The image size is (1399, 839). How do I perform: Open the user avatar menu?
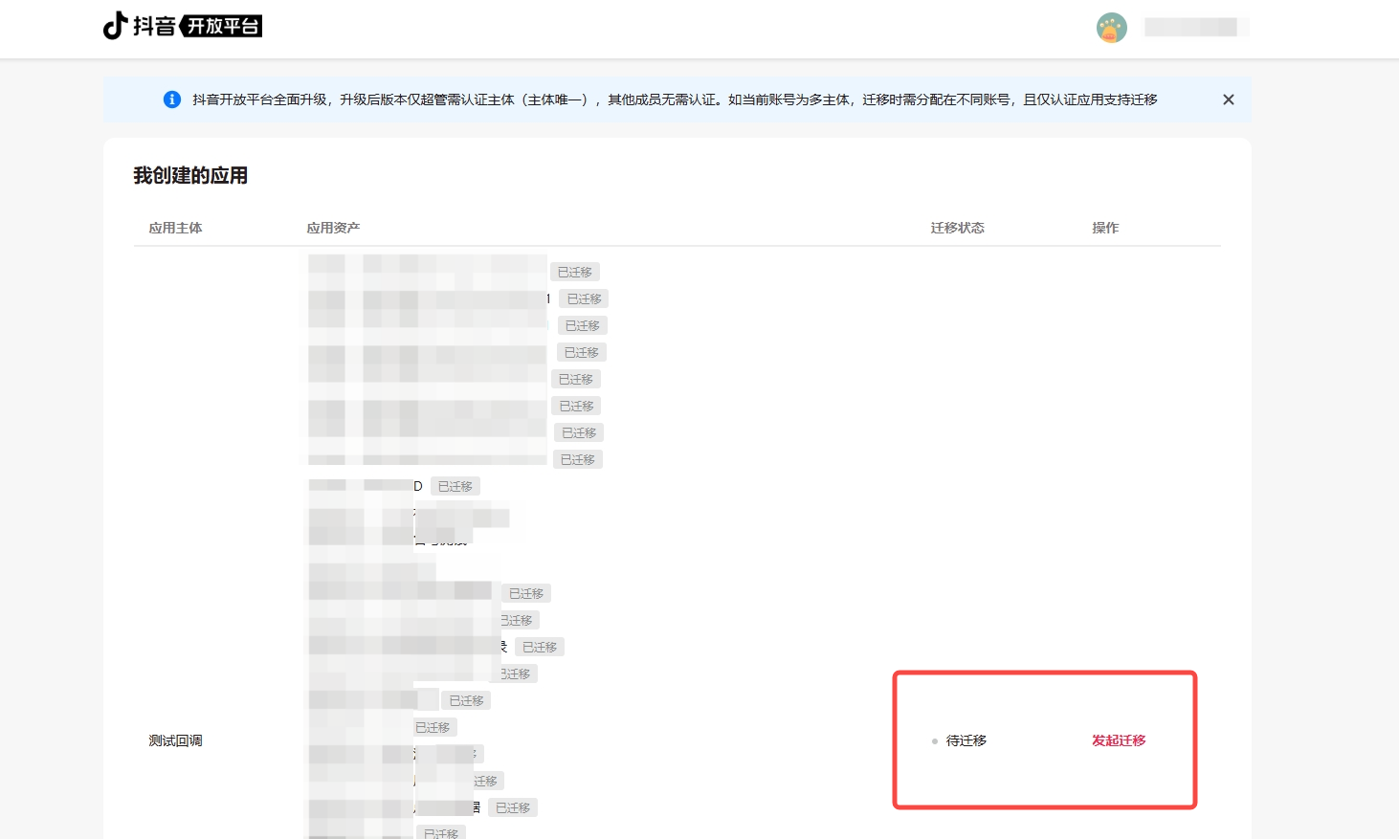[1111, 28]
